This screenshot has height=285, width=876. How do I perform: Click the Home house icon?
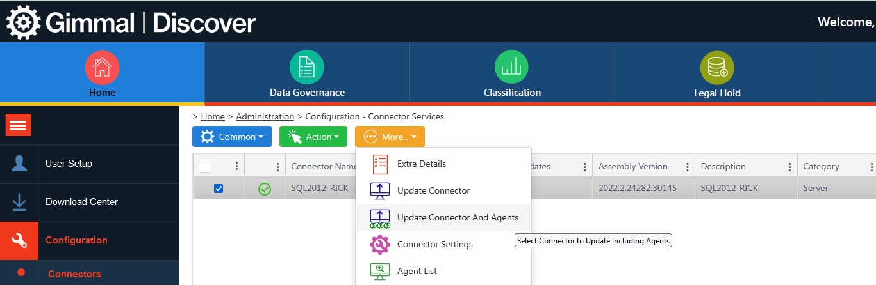pyautogui.click(x=102, y=67)
